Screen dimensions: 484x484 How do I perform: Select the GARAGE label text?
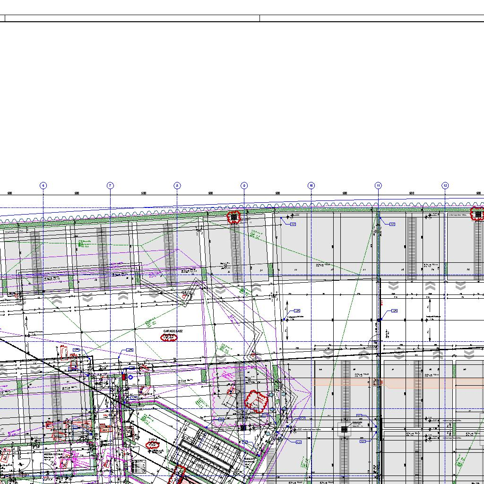173,331
